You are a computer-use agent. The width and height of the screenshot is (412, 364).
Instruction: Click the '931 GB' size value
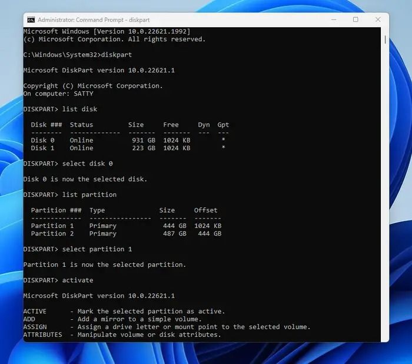144,140
